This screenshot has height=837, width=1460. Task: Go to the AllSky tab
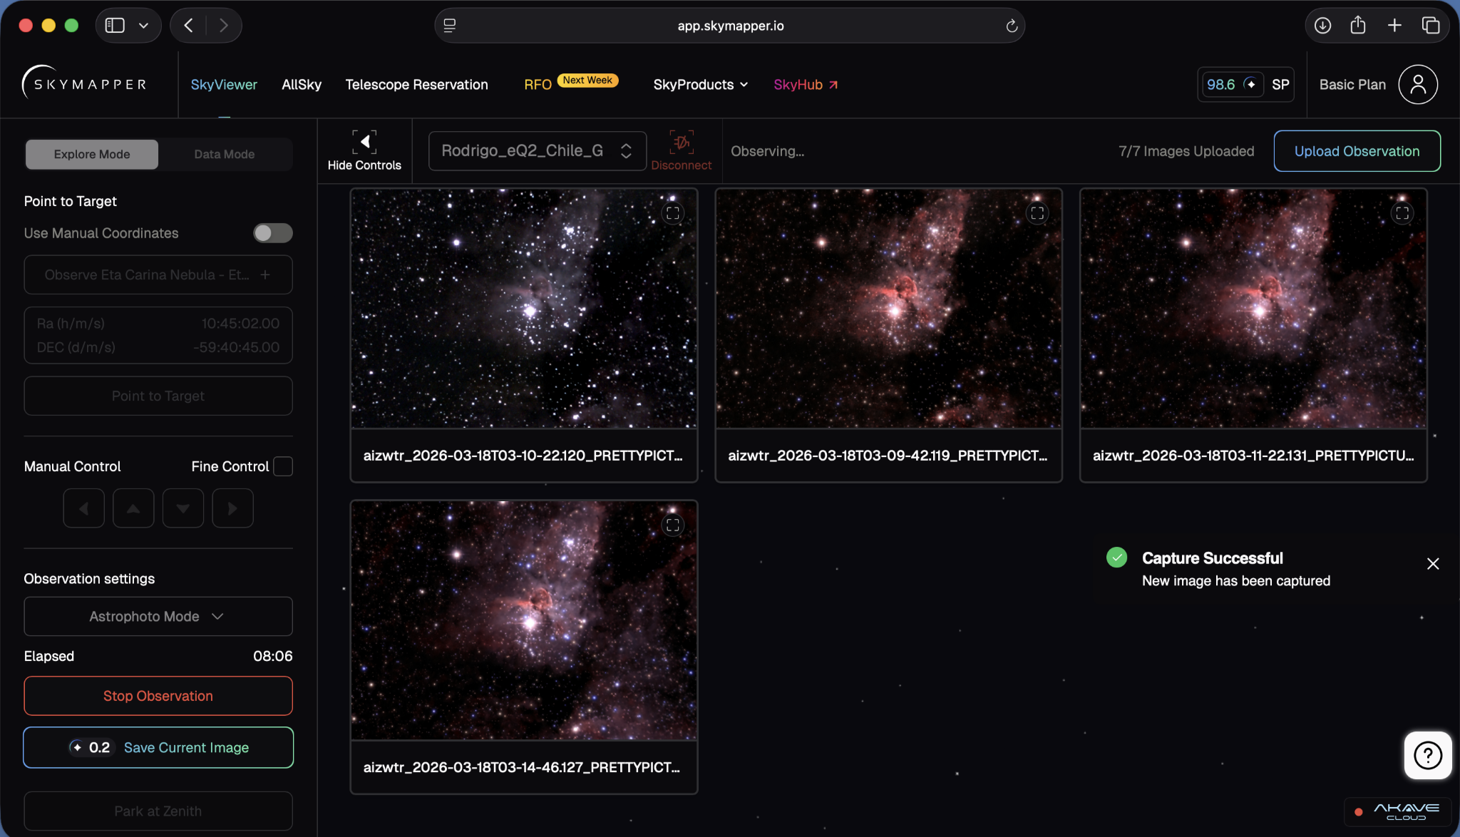click(x=301, y=85)
